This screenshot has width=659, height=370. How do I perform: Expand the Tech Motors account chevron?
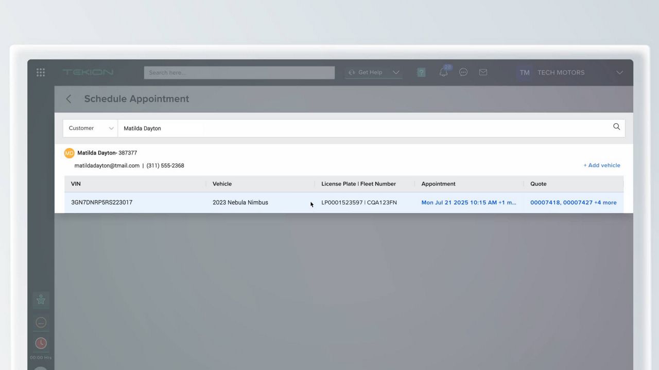[x=619, y=72]
